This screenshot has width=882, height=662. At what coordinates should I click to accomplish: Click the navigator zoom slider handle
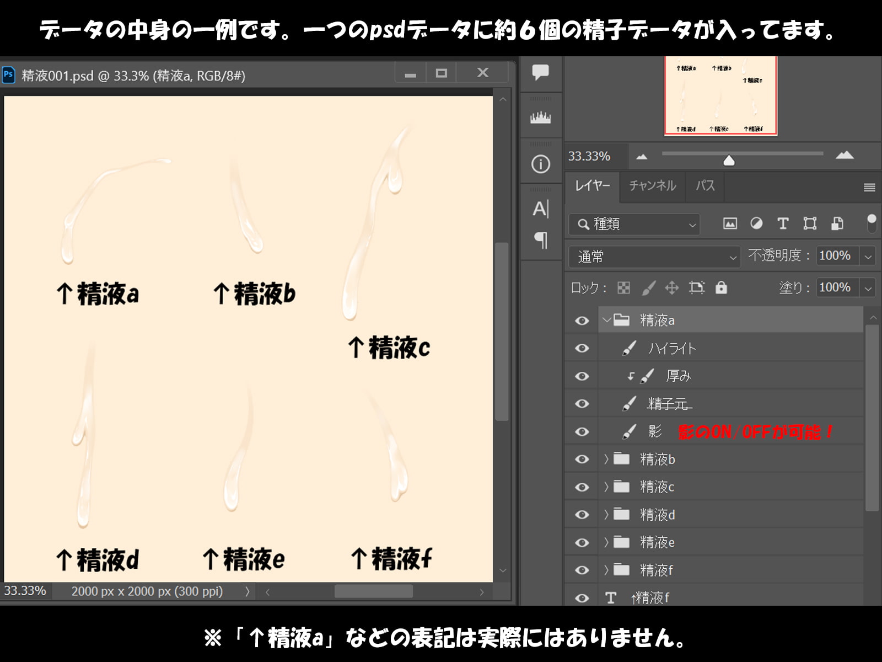click(729, 161)
